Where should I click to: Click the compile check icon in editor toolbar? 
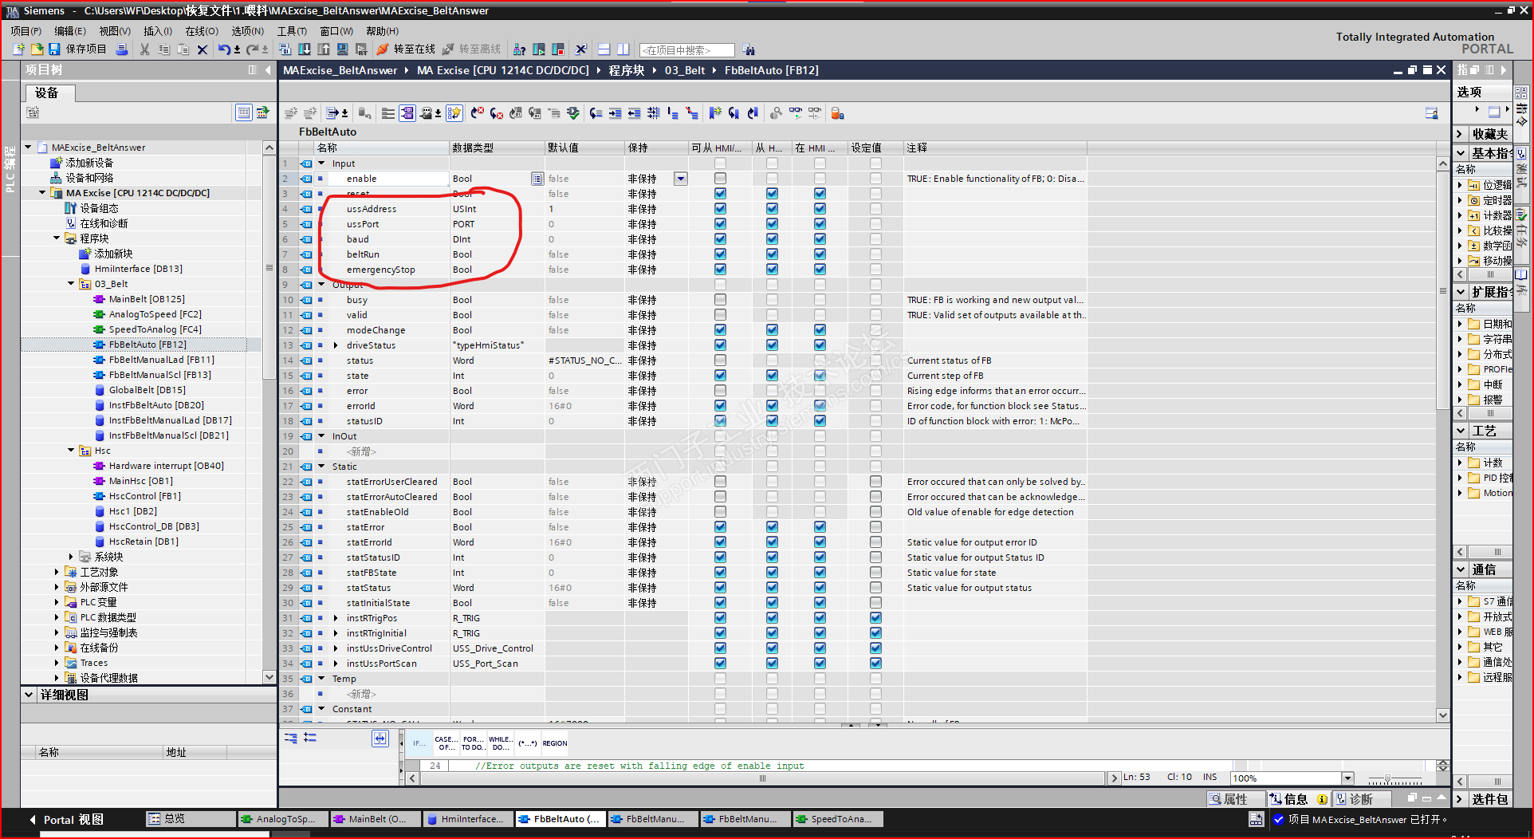pyautogui.click(x=572, y=113)
